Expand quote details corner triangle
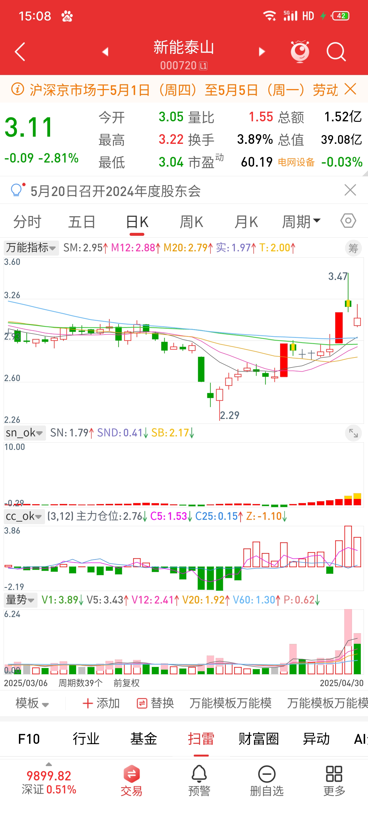The height and width of the screenshot is (819, 368). tap(365, 173)
